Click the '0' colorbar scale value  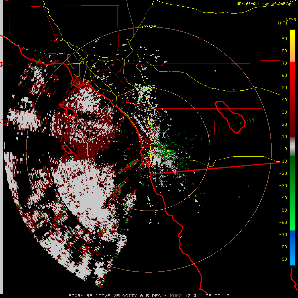(x=286, y=149)
